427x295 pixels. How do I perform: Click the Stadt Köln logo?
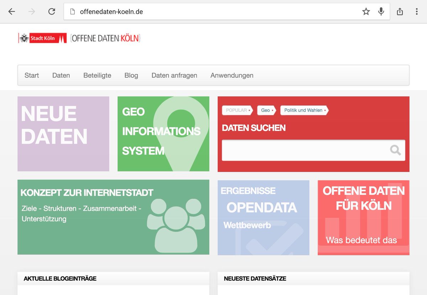pos(43,38)
